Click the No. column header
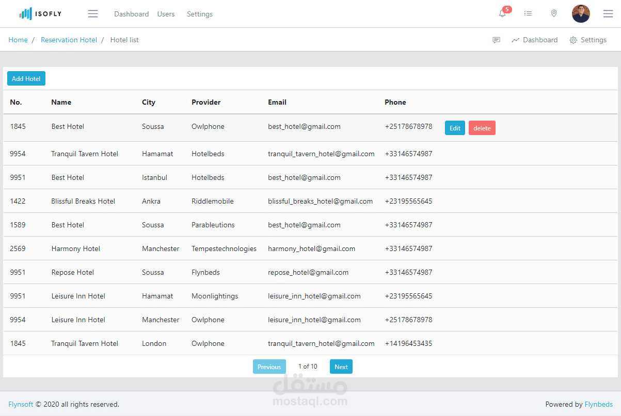Image resolution: width=621 pixels, height=416 pixels. [16, 102]
